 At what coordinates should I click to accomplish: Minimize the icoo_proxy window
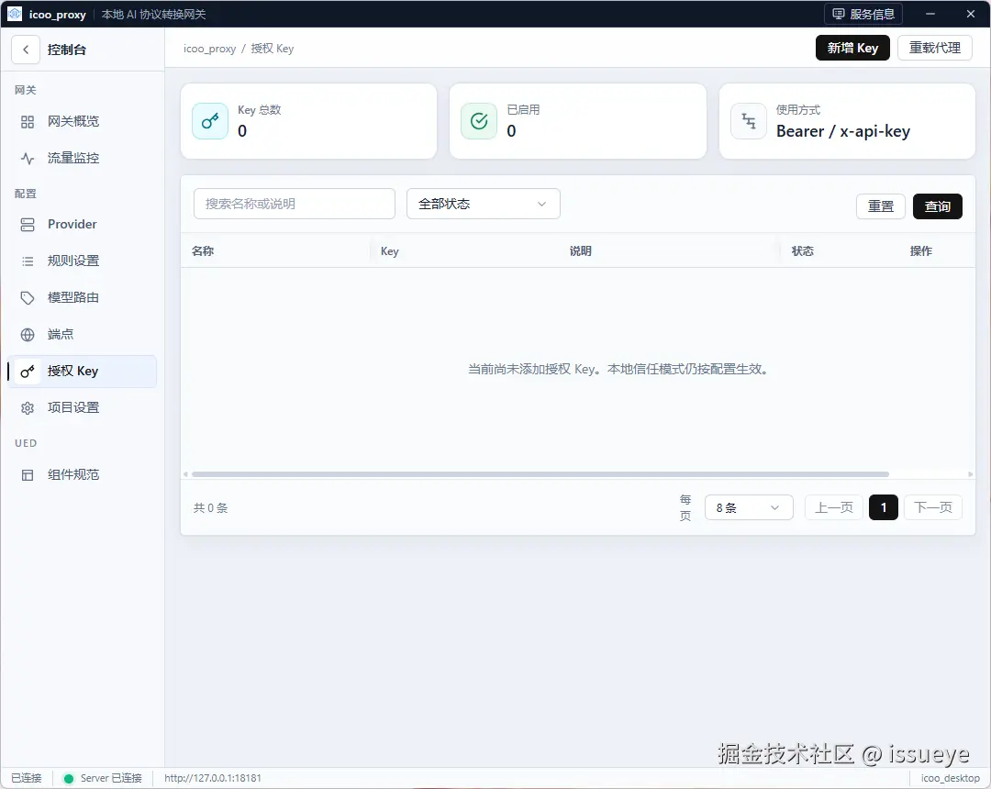(930, 14)
